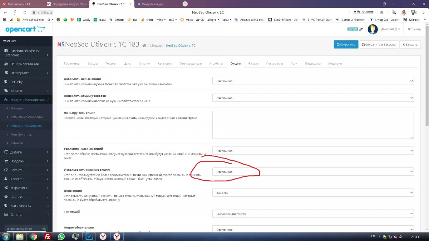Expand the CartSMS sidebar menu

26,170
